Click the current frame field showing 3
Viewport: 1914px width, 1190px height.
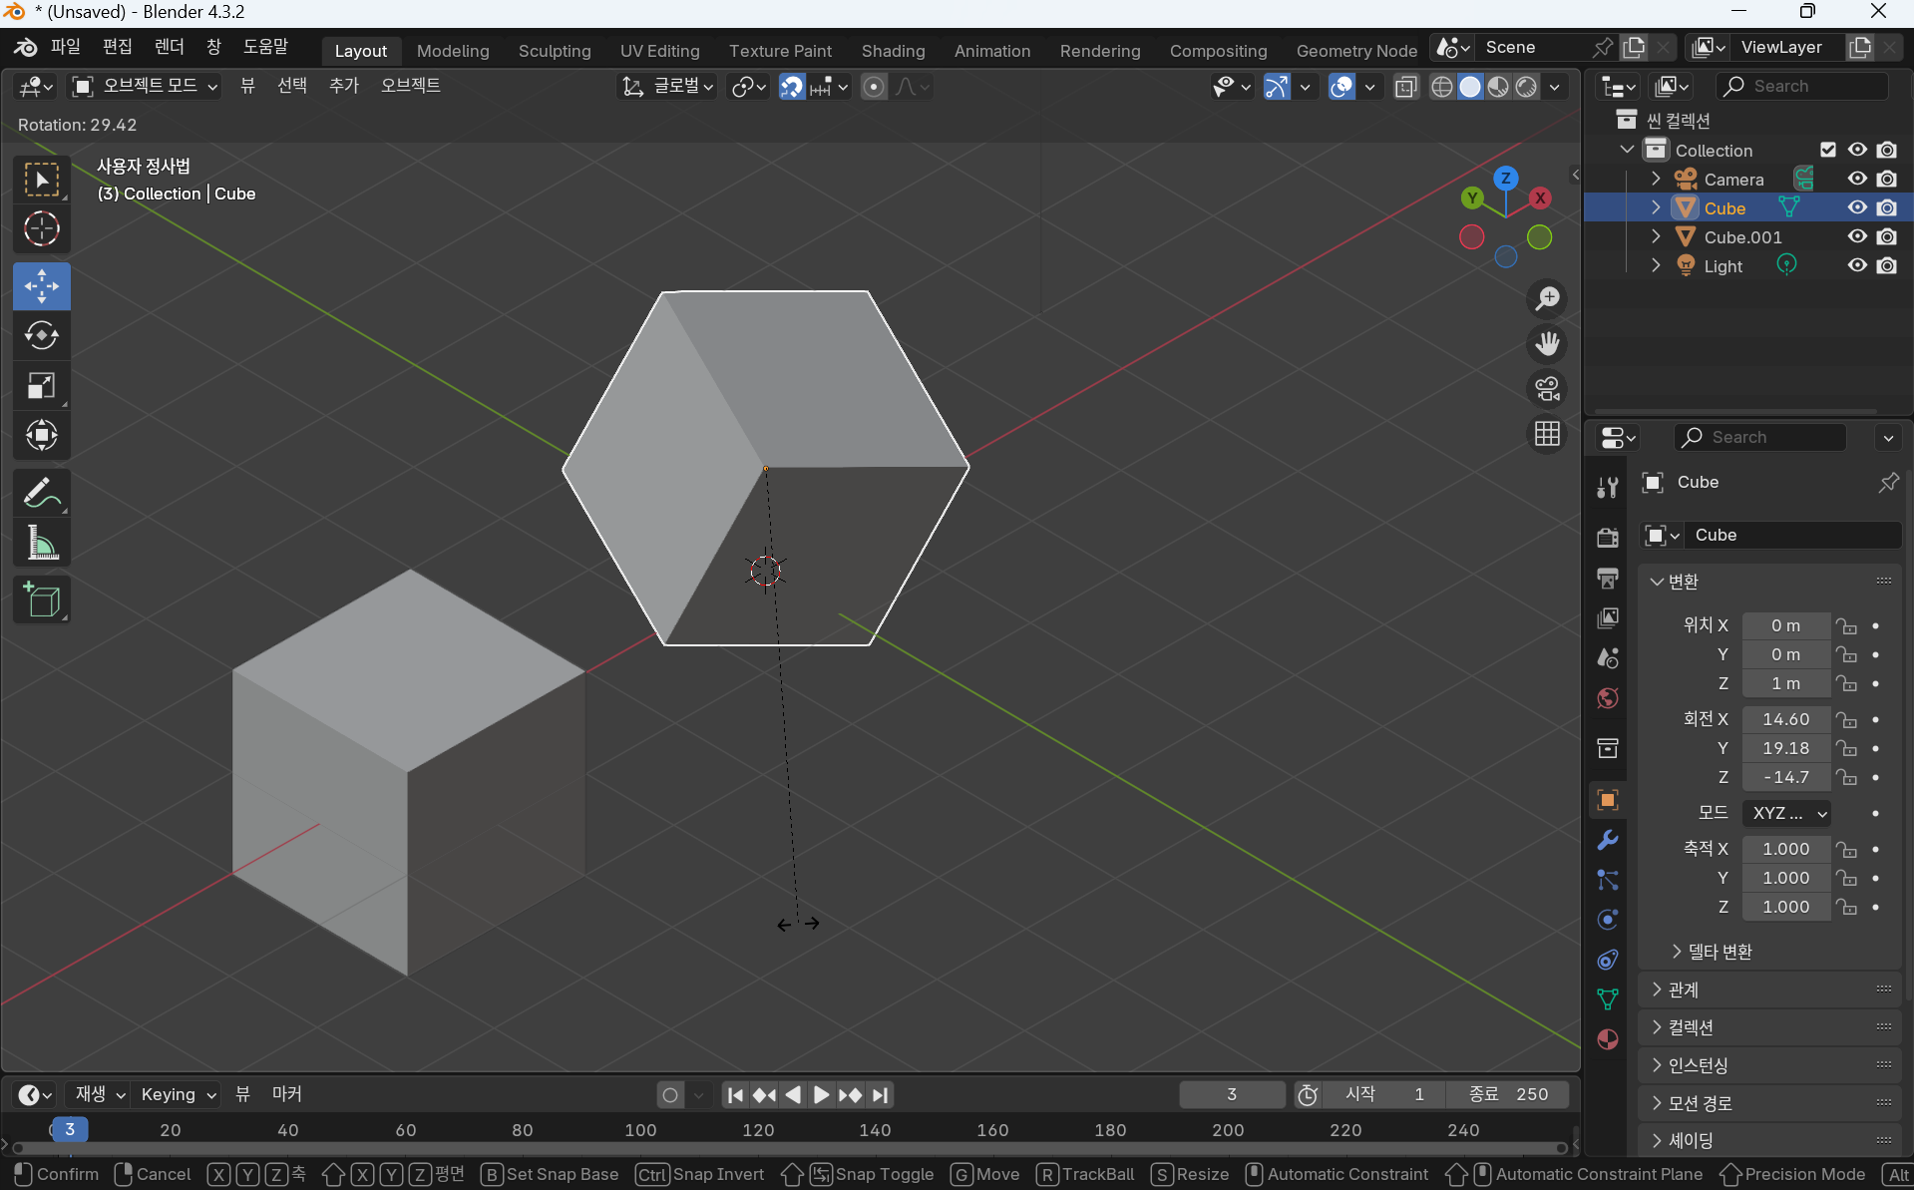click(1232, 1094)
